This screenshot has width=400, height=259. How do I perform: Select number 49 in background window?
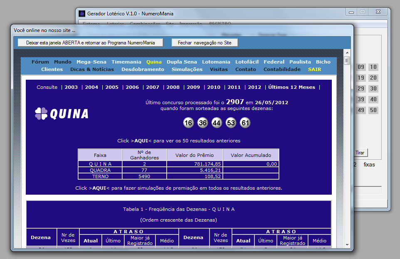pos(361,110)
